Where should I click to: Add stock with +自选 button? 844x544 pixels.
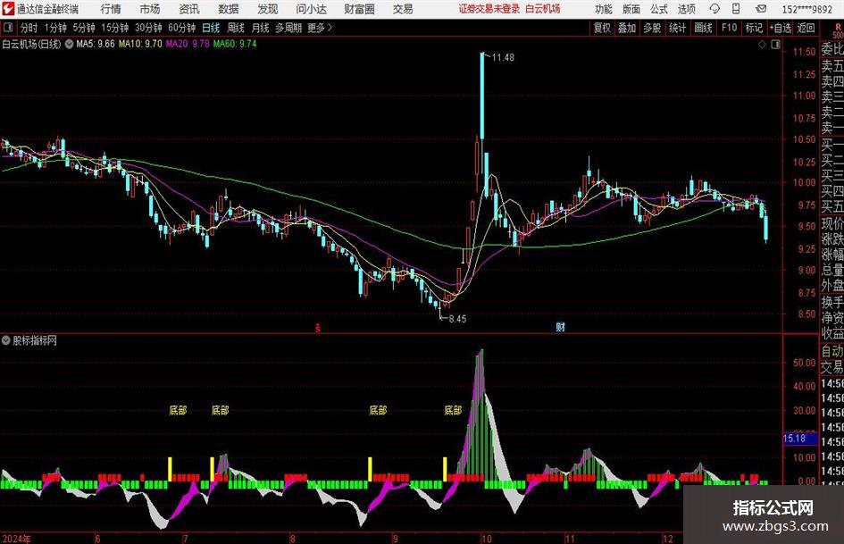[780, 28]
